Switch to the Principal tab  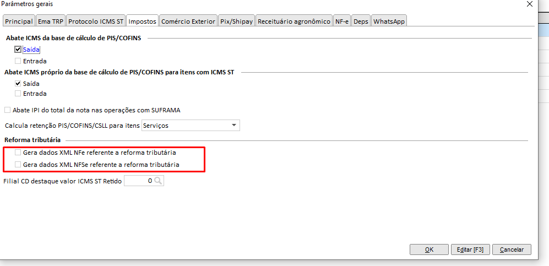[19, 21]
